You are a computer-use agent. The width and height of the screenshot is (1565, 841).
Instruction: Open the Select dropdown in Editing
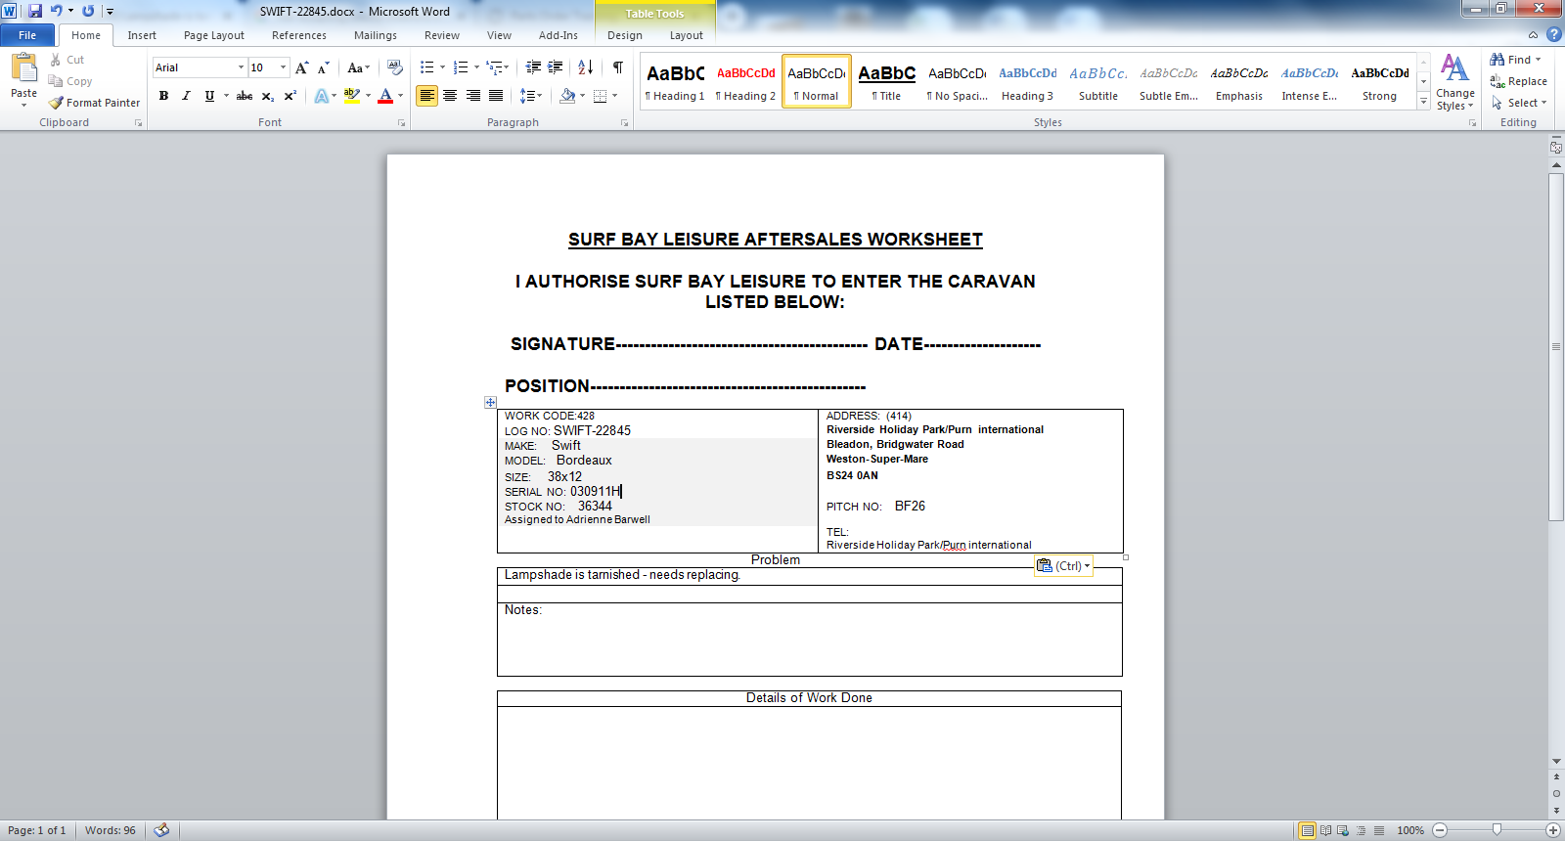point(1519,103)
